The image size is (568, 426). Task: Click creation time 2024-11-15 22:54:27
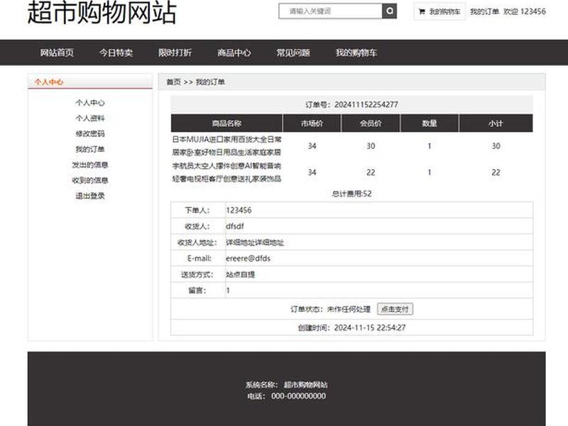(x=370, y=327)
